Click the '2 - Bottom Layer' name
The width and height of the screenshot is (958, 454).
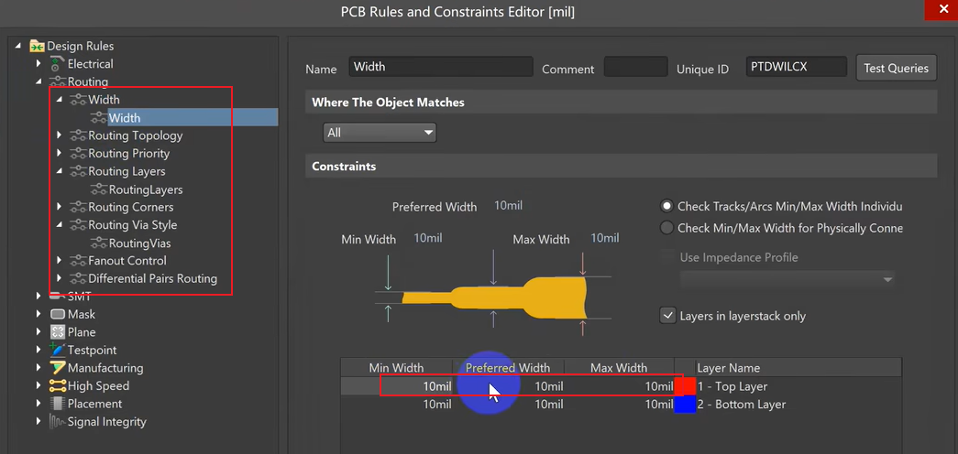pyautogui.click(x=741, y=404)
